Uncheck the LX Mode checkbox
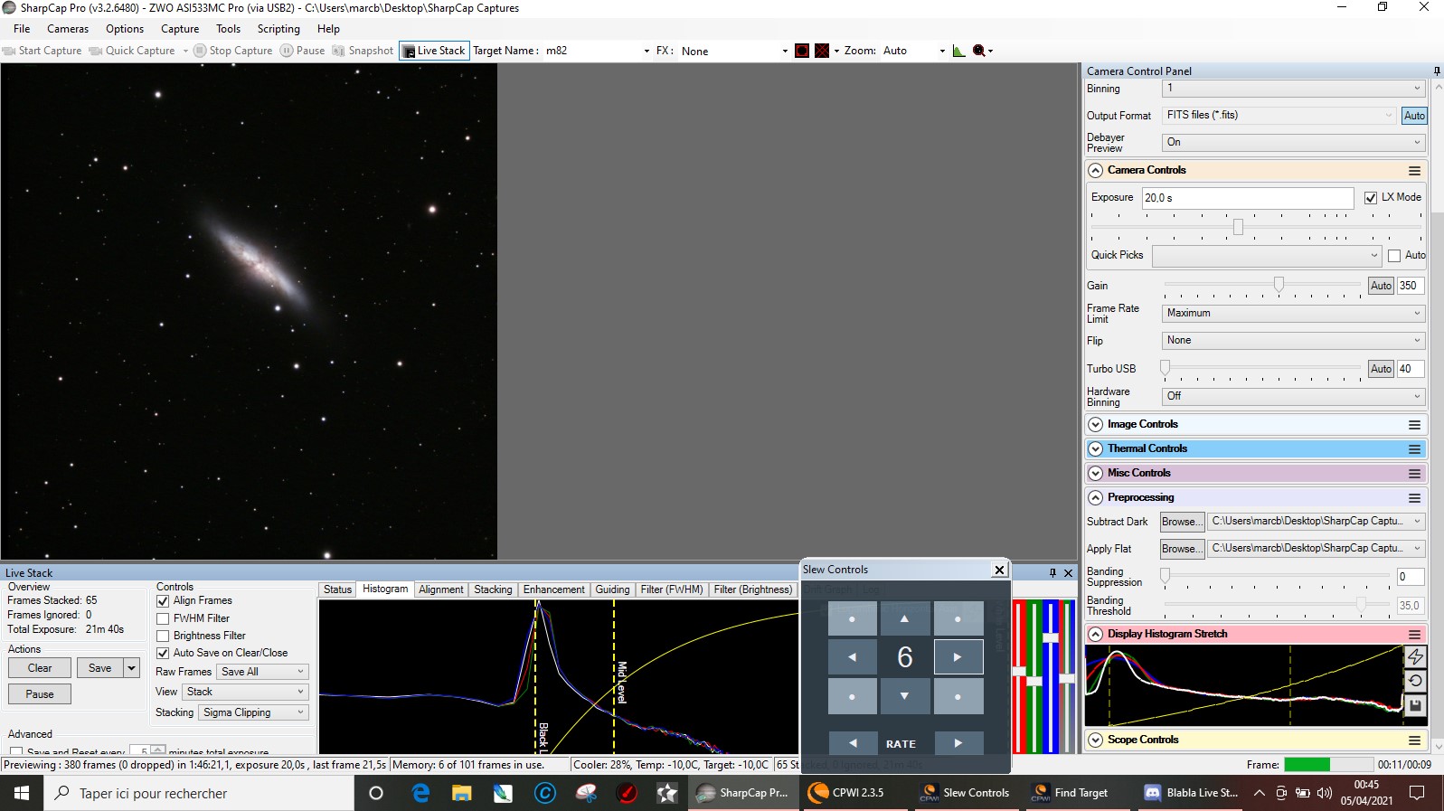This screenshot has width=1444, height=811. point(1371,198)
